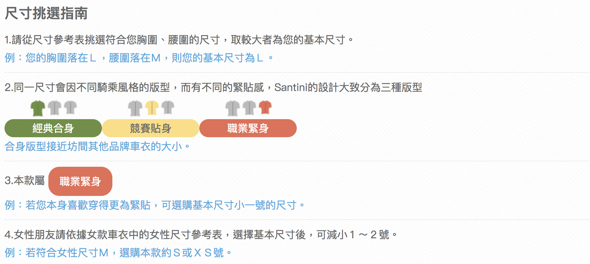Select the green 經典合身 fit pill

coord(53,128)
